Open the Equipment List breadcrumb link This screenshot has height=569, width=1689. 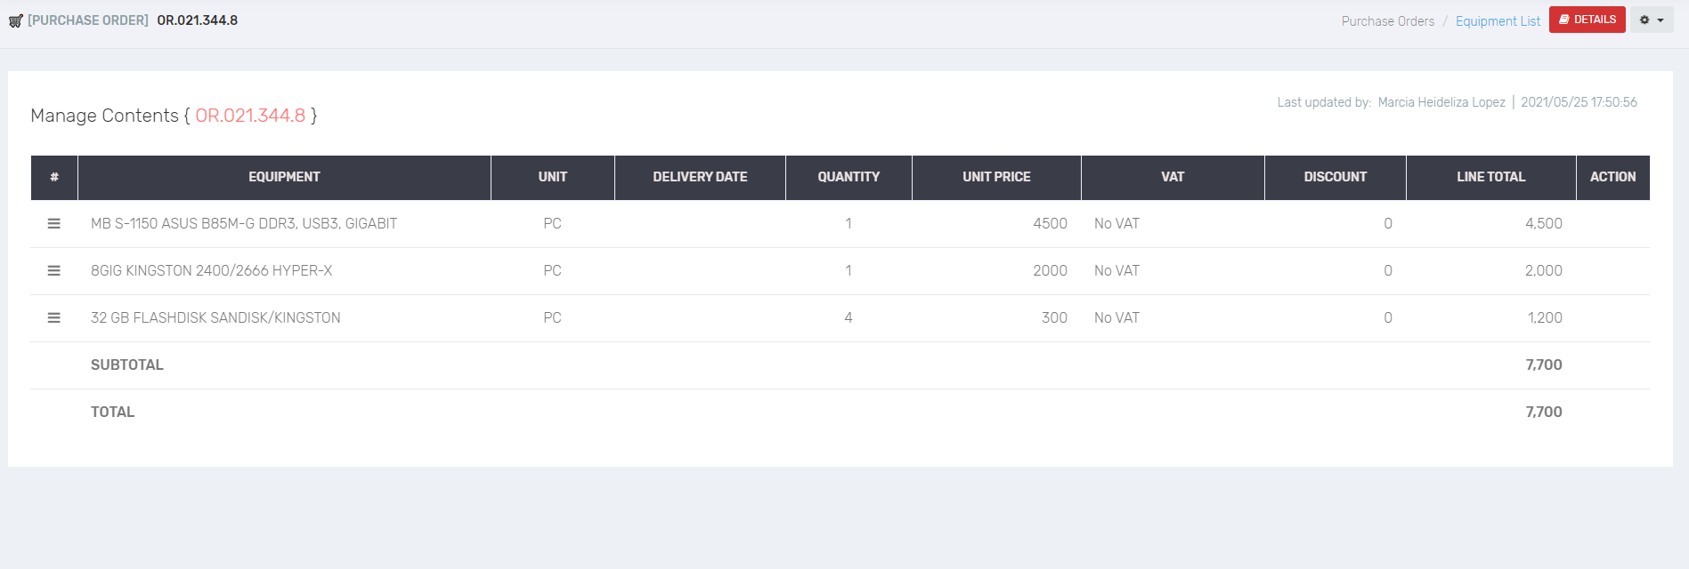coord(1498,21)
